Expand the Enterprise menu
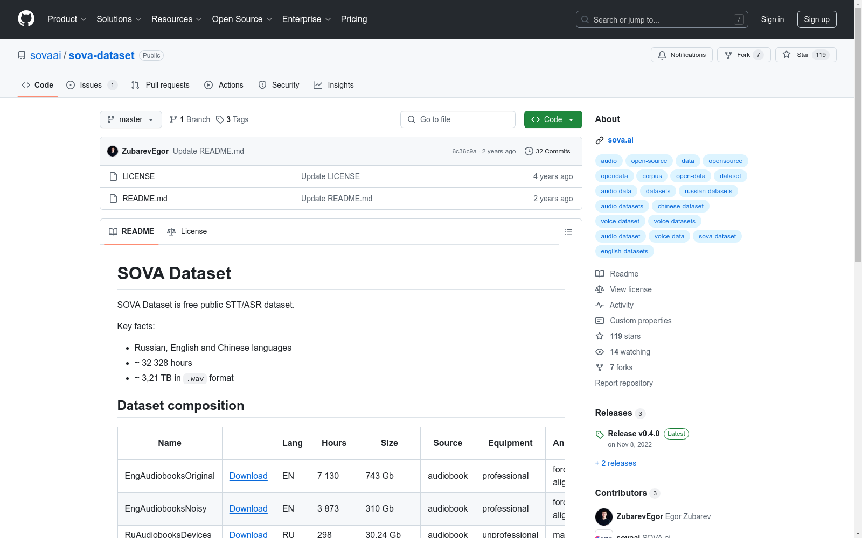Viewport: 862px width, 538px height. (307, 19)
